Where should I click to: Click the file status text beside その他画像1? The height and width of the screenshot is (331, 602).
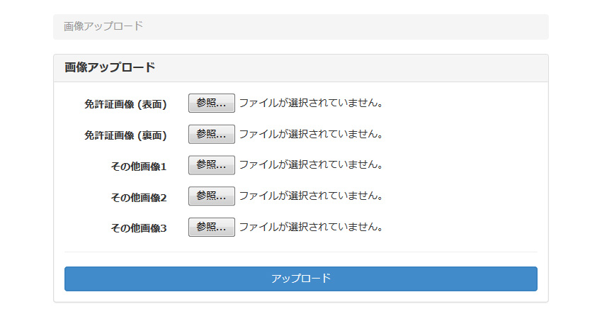coord(311,165)
